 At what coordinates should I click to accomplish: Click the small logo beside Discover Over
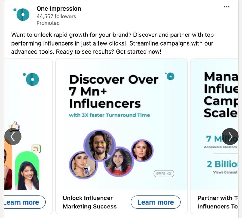pyautogui.click(x=170, y=76)
